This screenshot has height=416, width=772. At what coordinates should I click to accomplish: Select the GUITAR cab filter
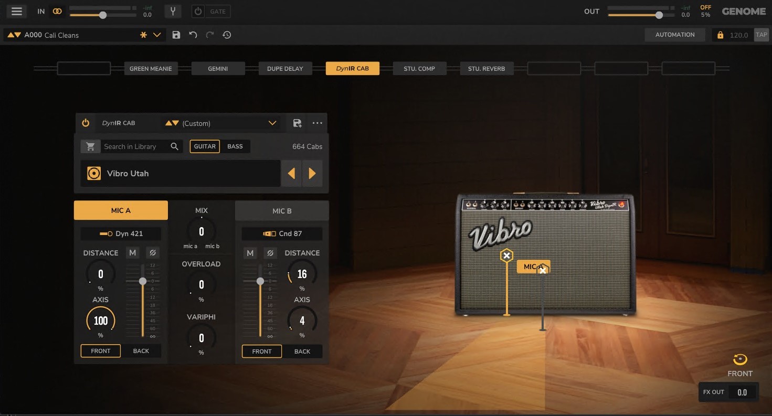(x=205, y=146)
